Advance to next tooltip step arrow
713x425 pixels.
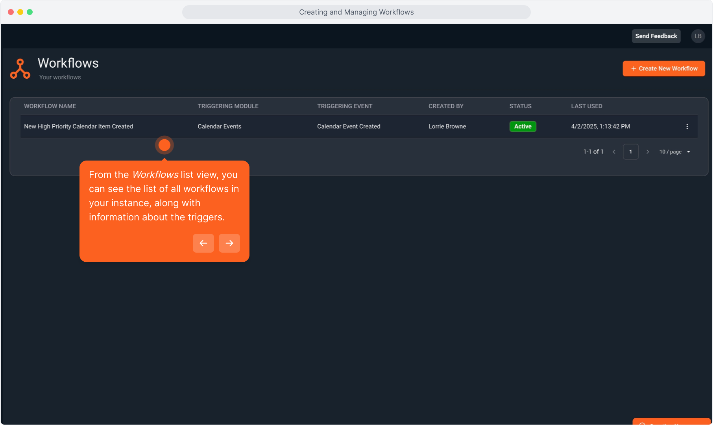(229, 243)
